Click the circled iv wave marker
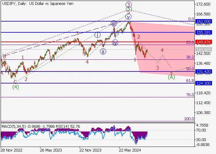 click(x=115, y=43)
